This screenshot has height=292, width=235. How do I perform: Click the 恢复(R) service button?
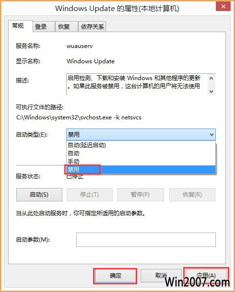click(192, 195)
